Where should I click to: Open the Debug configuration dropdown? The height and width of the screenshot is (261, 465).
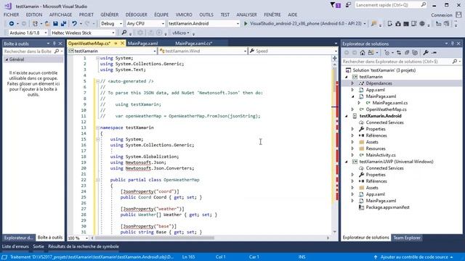tap(111, 23)
